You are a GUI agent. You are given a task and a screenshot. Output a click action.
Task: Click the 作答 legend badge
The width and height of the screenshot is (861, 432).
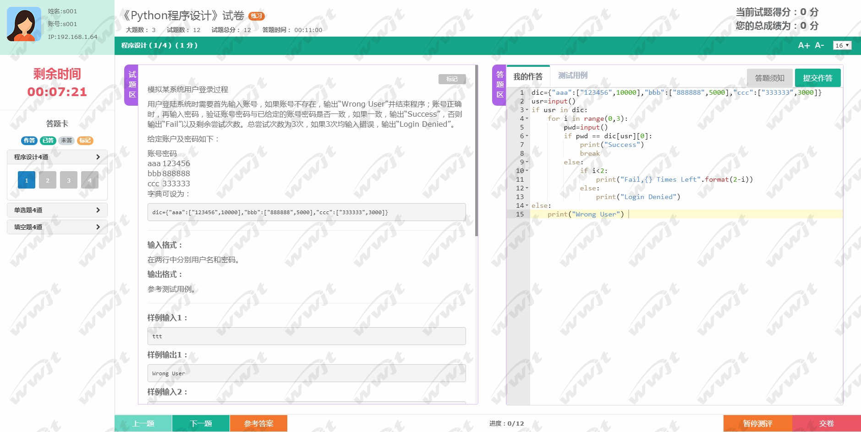(x=29, y=140)
